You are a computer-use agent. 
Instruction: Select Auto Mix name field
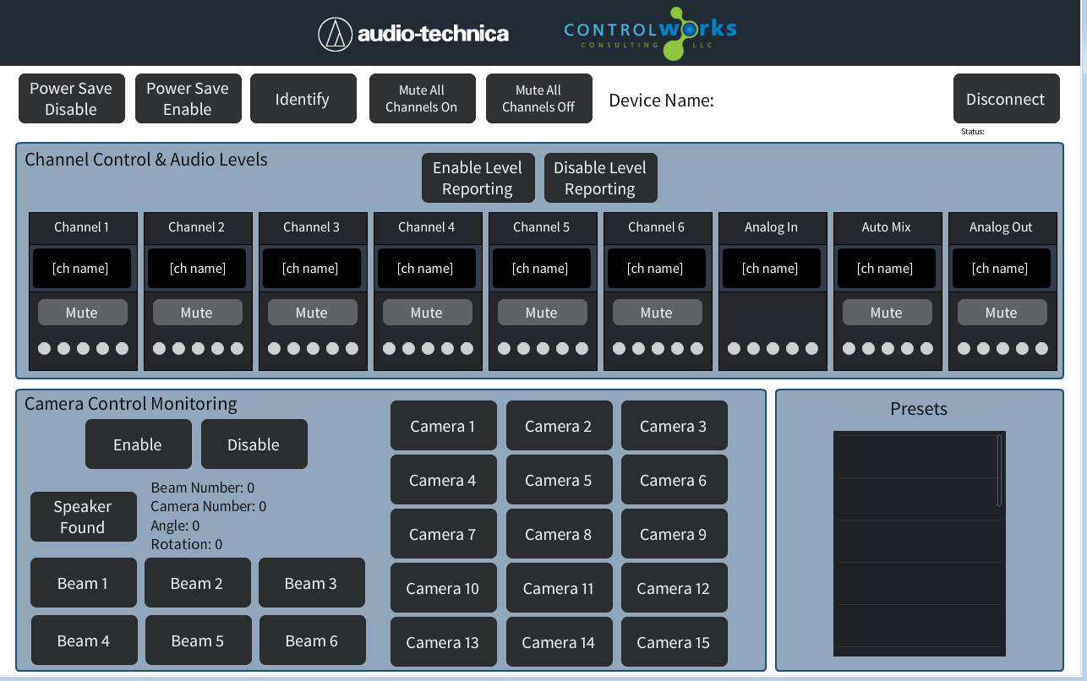(887, 269)
